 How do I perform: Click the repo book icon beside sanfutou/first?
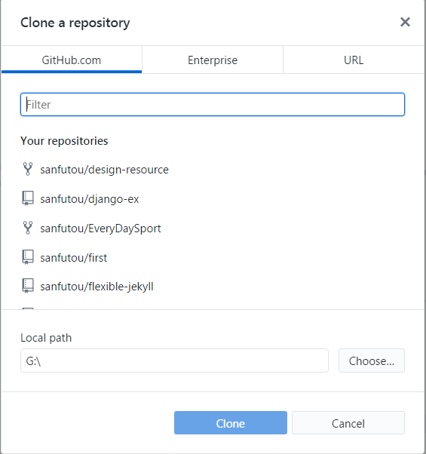pos(28,257)
